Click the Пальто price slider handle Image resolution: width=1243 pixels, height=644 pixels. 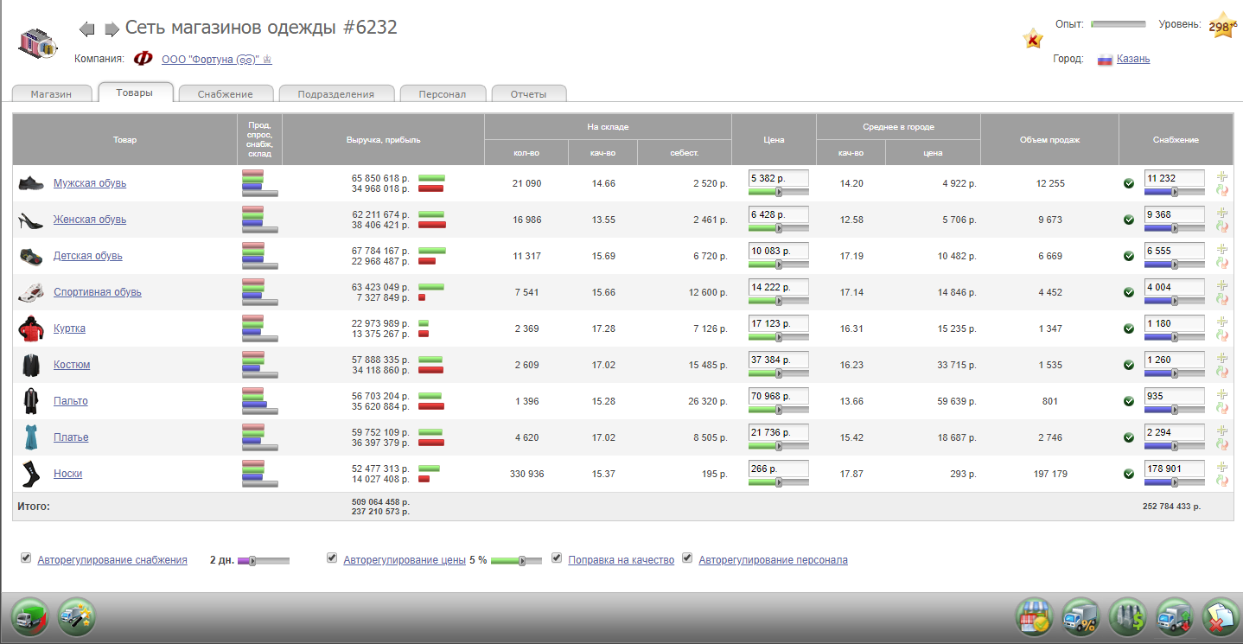[778, 410]
